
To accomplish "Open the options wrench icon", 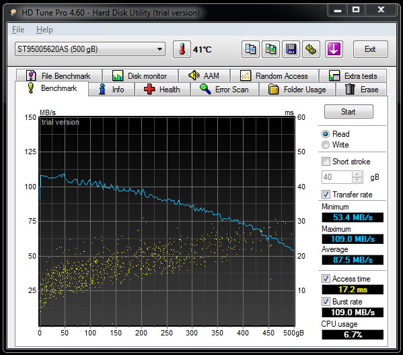I will (x=311, y=49).
